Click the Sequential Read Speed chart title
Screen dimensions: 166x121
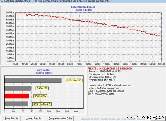[83, 7]
